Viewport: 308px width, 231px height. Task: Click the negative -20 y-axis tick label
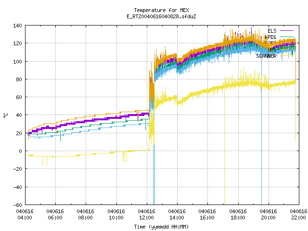[17, 169]
